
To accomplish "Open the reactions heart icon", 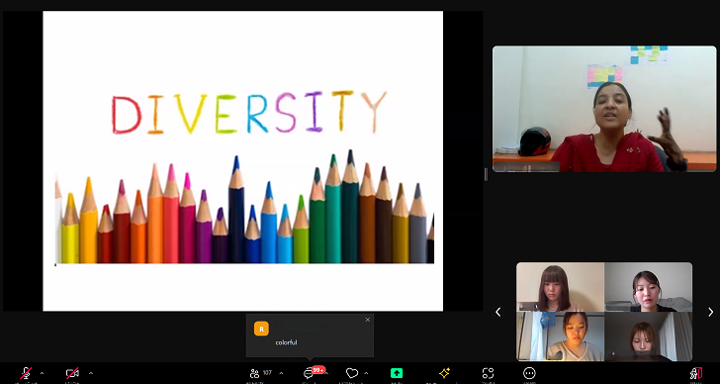I will (x=352, y=373).
